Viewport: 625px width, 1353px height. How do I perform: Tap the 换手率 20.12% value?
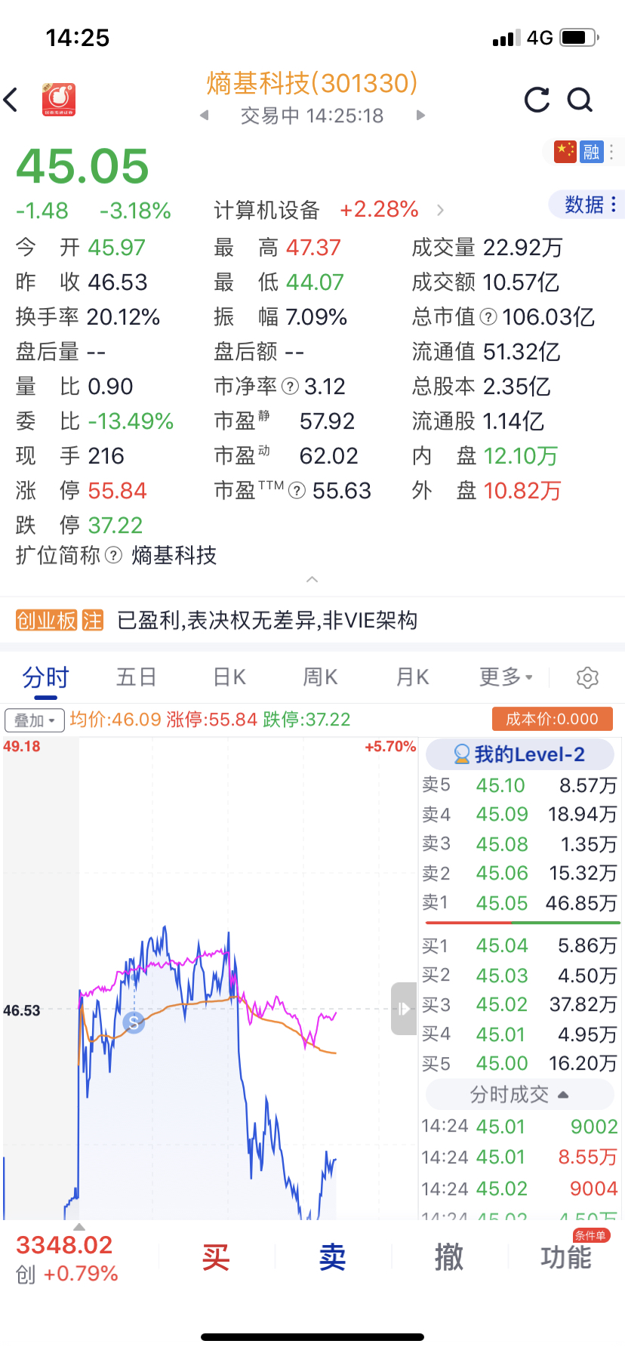(x=123, y=317)
